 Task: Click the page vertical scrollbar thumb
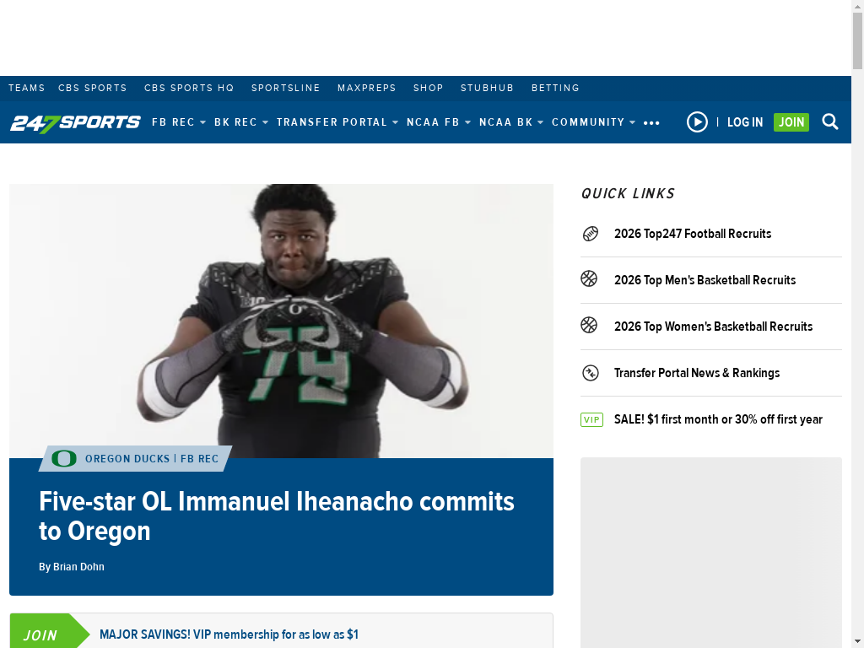(x=857, y=41)
